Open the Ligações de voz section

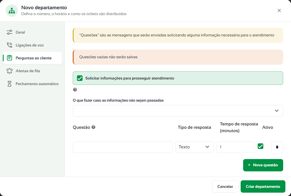(32, 45)
